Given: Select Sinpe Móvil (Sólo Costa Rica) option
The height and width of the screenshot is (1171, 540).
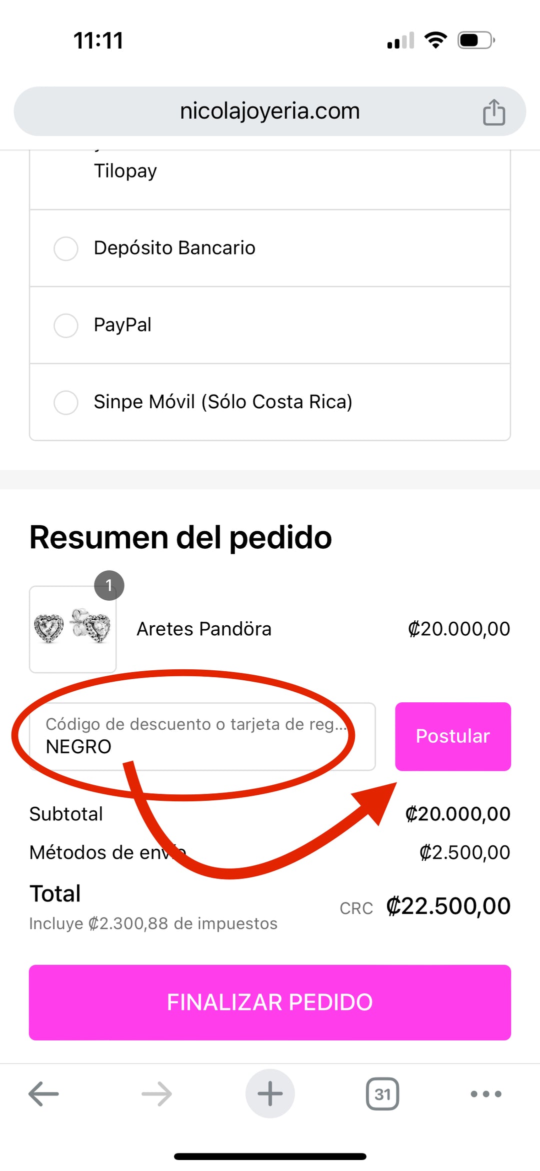Looking at the screenshot, I should coord(66,402).
